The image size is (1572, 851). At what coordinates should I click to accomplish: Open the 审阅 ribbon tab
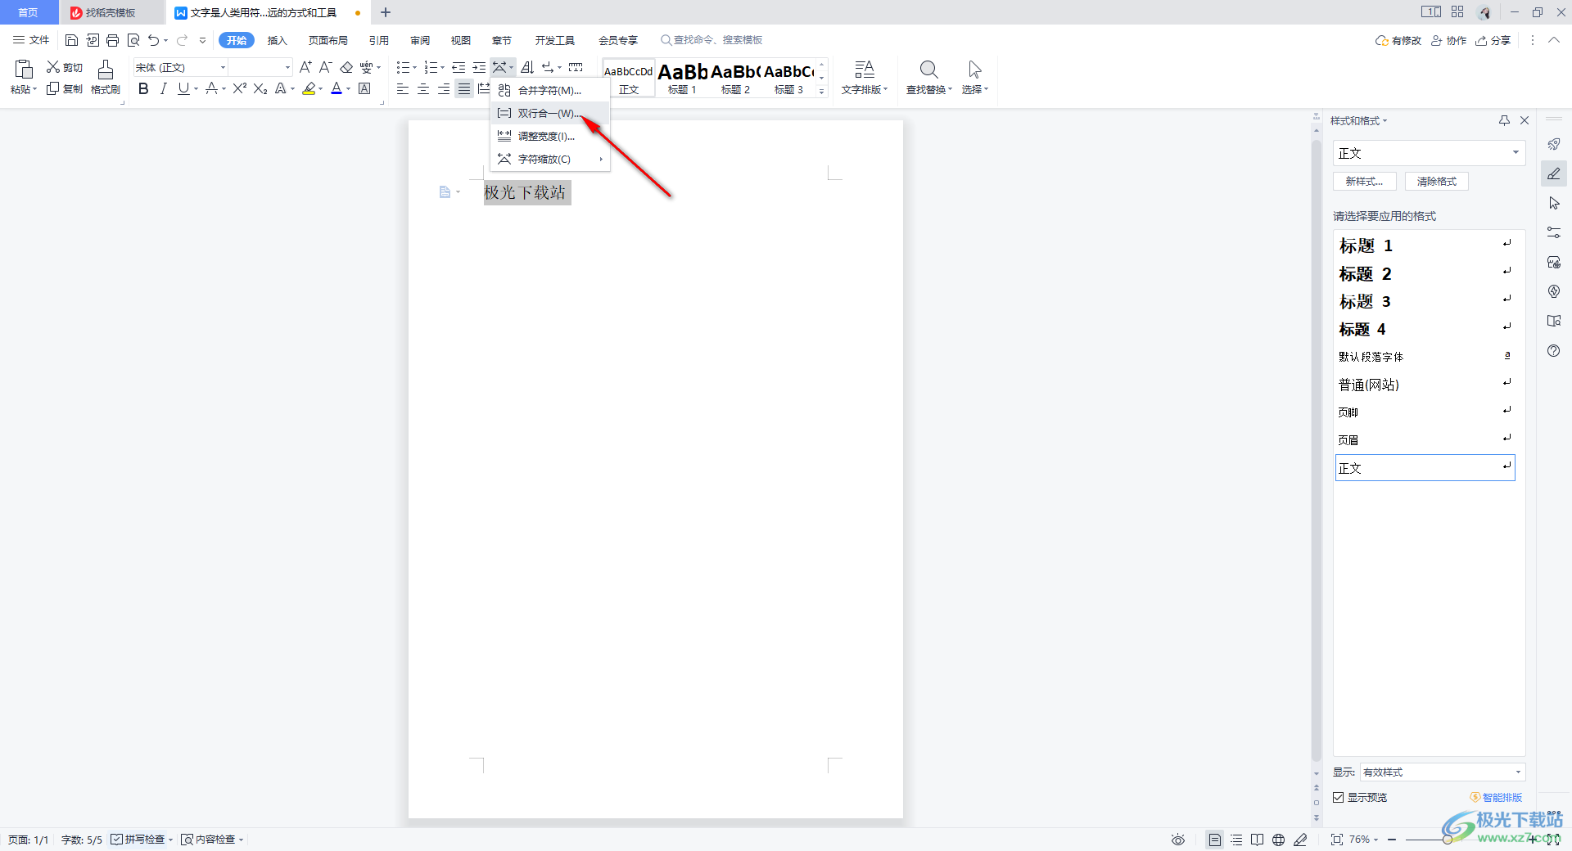pyautogui.click(x=420, y=40)
